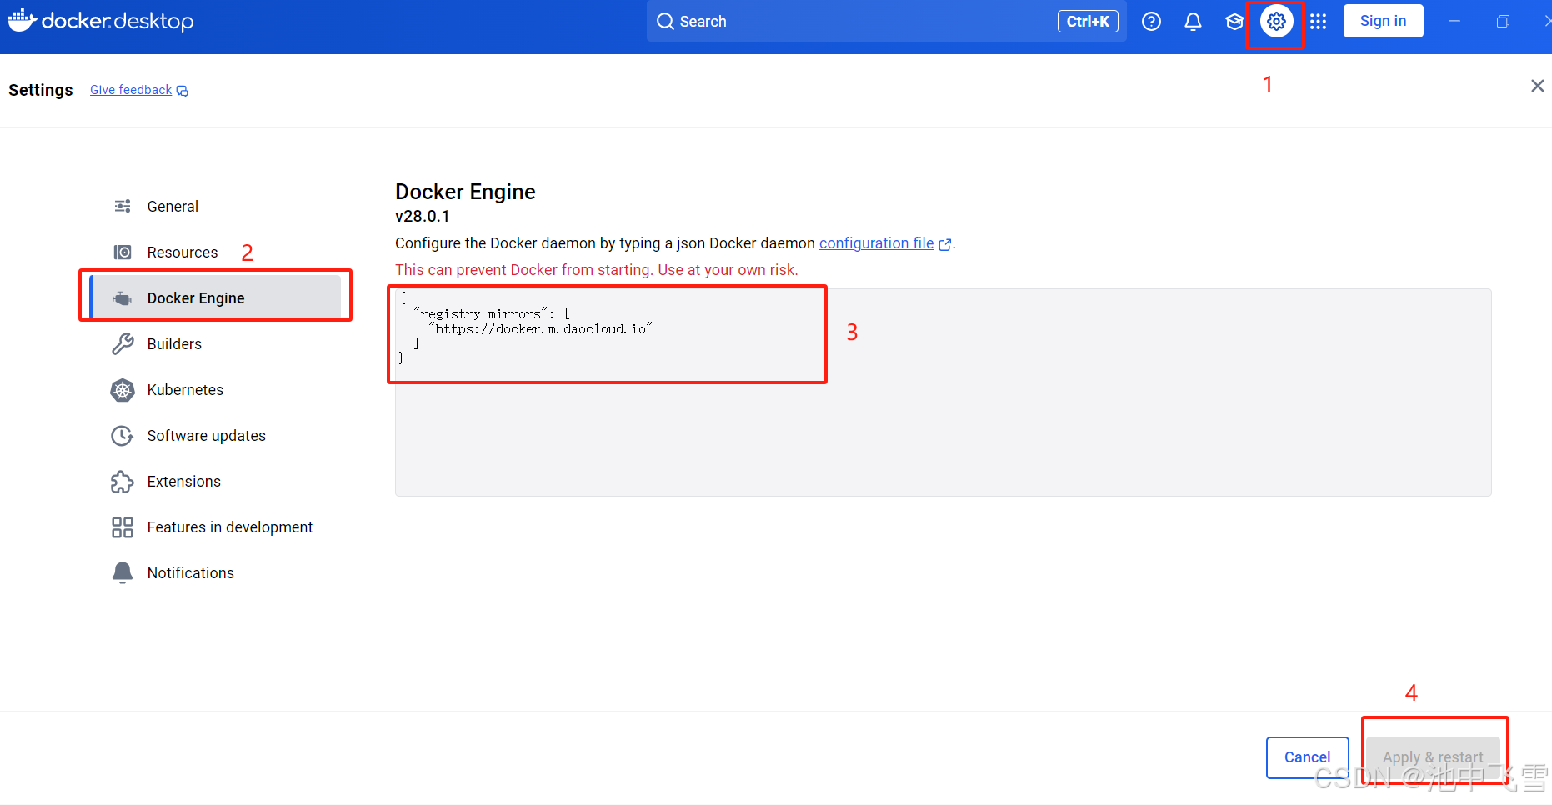The height and width of the screenshot is (805, 1552).
Task: Click the Docker Engine icon in sidebar
Action: tap(123, 298)
